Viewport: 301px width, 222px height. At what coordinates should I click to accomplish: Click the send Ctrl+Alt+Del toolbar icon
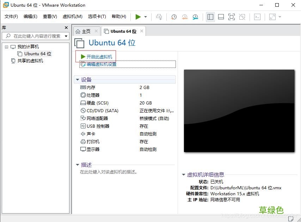tap(159, 17)
